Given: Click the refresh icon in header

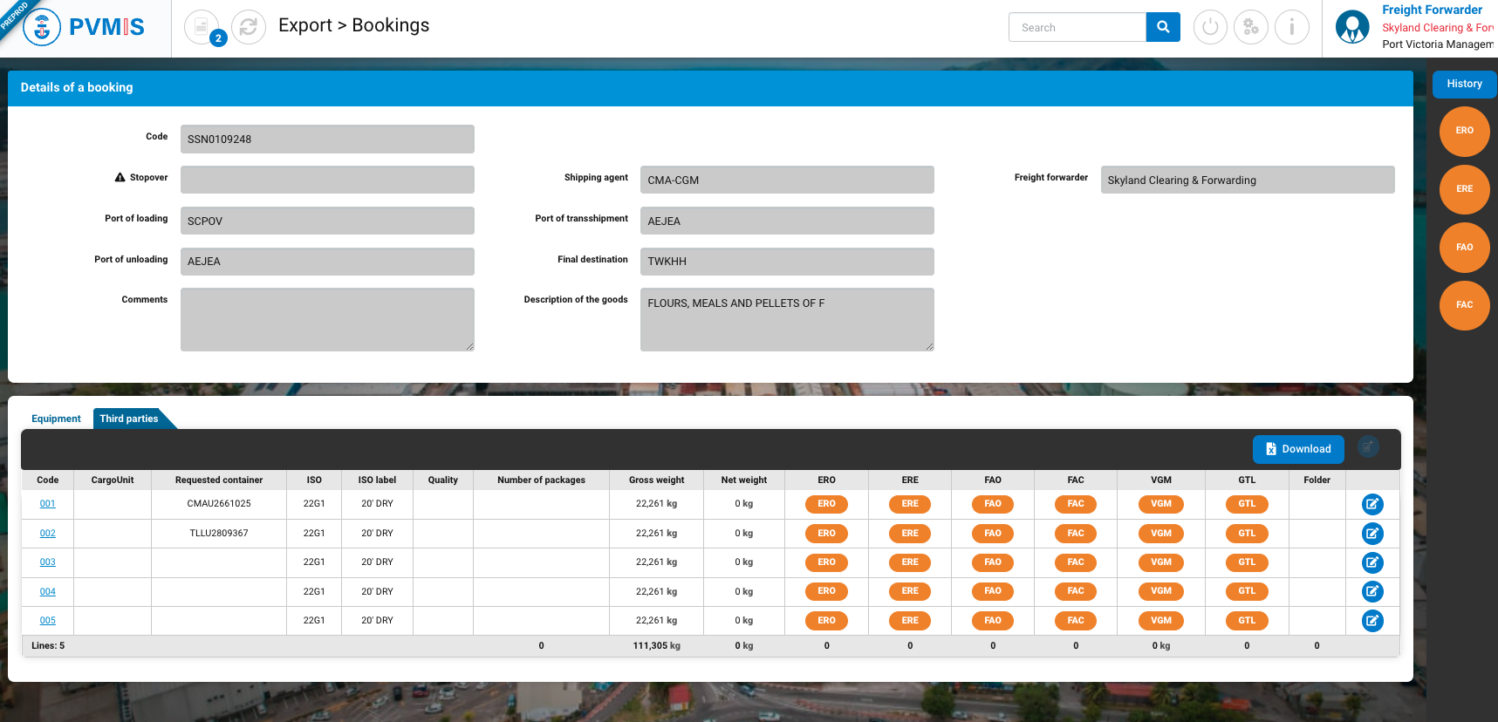Looking at the screenshot, I should click(249, 27).
